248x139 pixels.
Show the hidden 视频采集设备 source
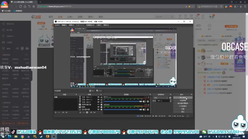tap(98, 105)
